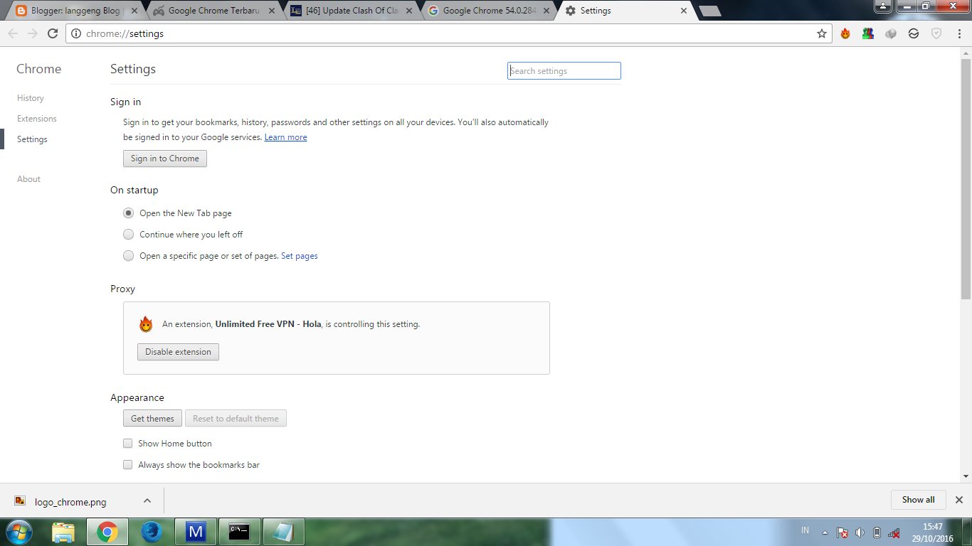Image resolution: width=972 pixels, height=546 pixels.
Task: Open the Hola VPN flame extension icon
Action: [845, 33]
